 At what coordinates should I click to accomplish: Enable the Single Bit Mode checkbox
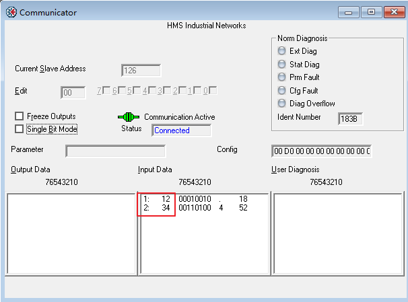20,129
